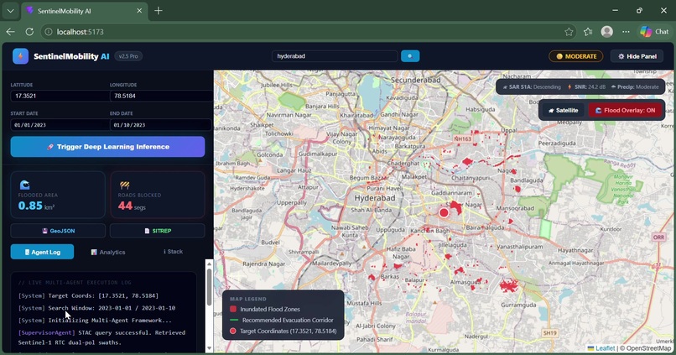Click the Precip Moderate indicator

click(x=635, y=86)
